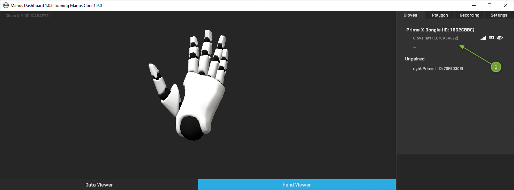Click the green number 3 annotation marker

pyautogui.click(x=496, y=67)
